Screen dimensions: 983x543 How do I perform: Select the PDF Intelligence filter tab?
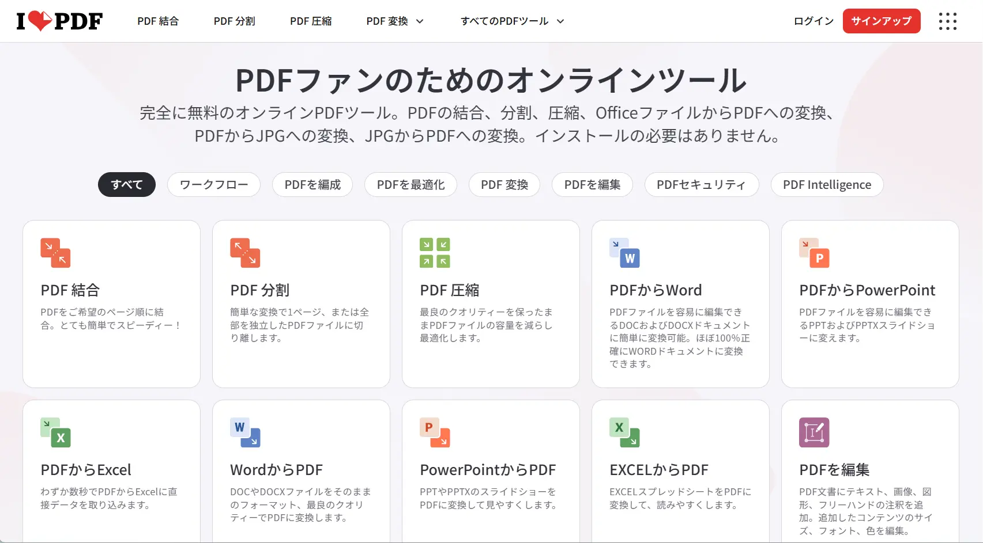coord(827,185)
